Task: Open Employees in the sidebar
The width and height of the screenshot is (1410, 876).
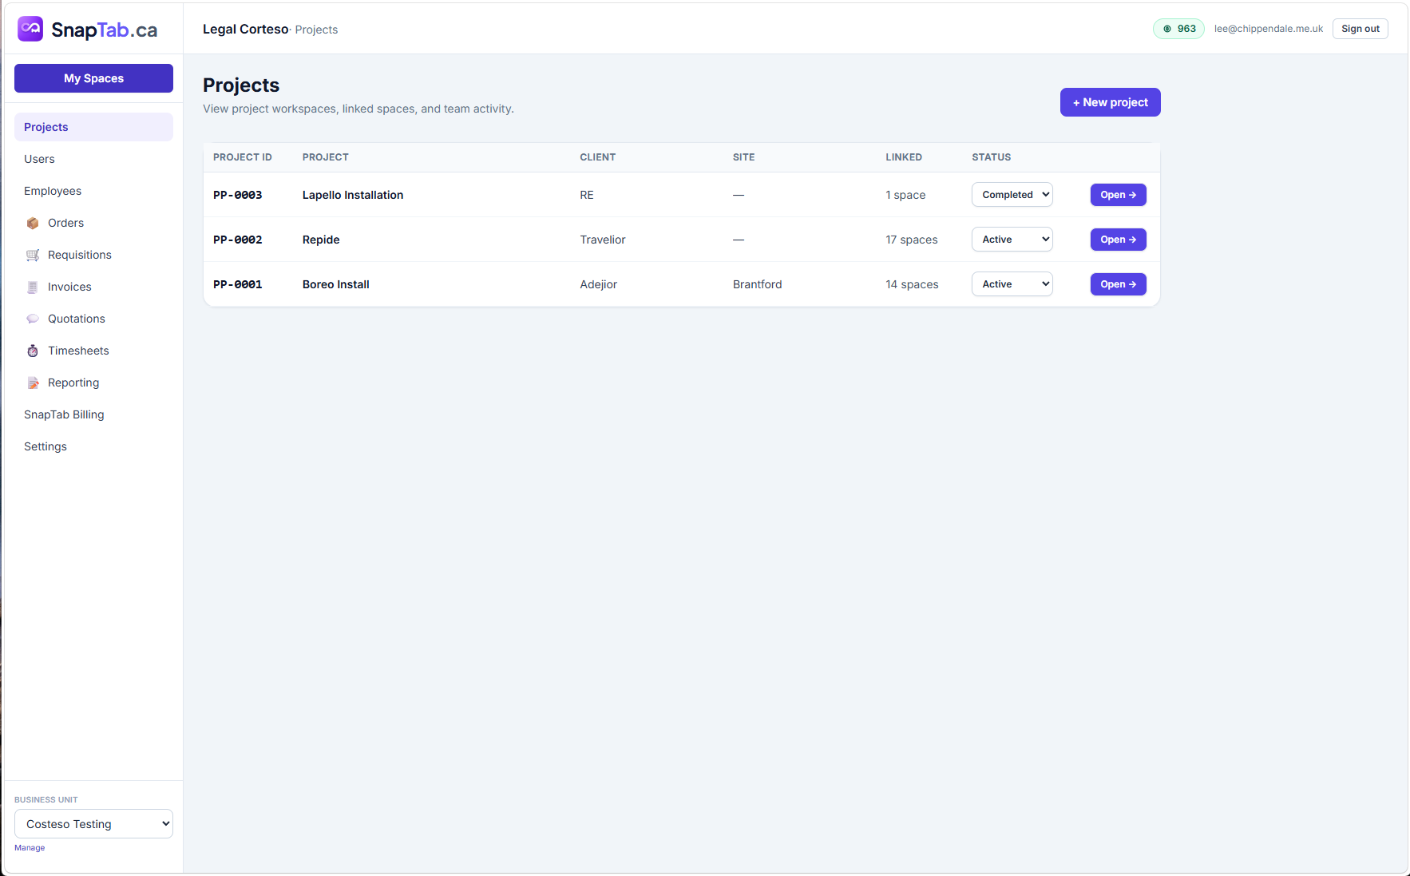Action: (x=93, y=191)
